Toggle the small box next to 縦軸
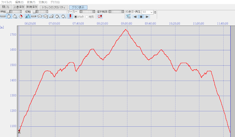The width and height of the screenshot is (235, 137). point(34,12)
